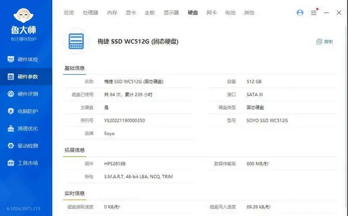Switch to the 电池 tab

pos(231,12)
